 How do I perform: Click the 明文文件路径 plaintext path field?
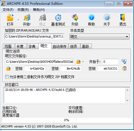click(40, 62)
